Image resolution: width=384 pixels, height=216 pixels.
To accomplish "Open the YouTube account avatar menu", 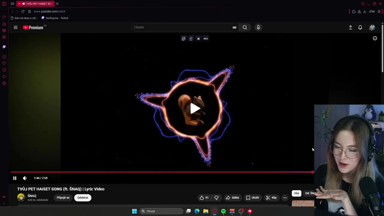I will pos(372,27).
